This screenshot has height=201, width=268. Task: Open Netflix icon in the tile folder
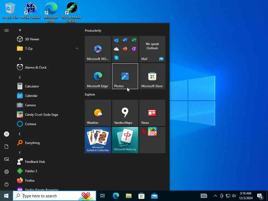click(144, 131)
